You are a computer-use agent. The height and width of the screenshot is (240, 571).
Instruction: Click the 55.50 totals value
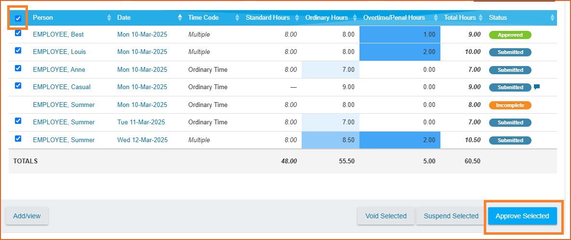346,161
